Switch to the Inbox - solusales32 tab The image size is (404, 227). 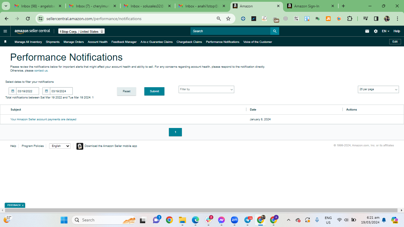[147, 6]
